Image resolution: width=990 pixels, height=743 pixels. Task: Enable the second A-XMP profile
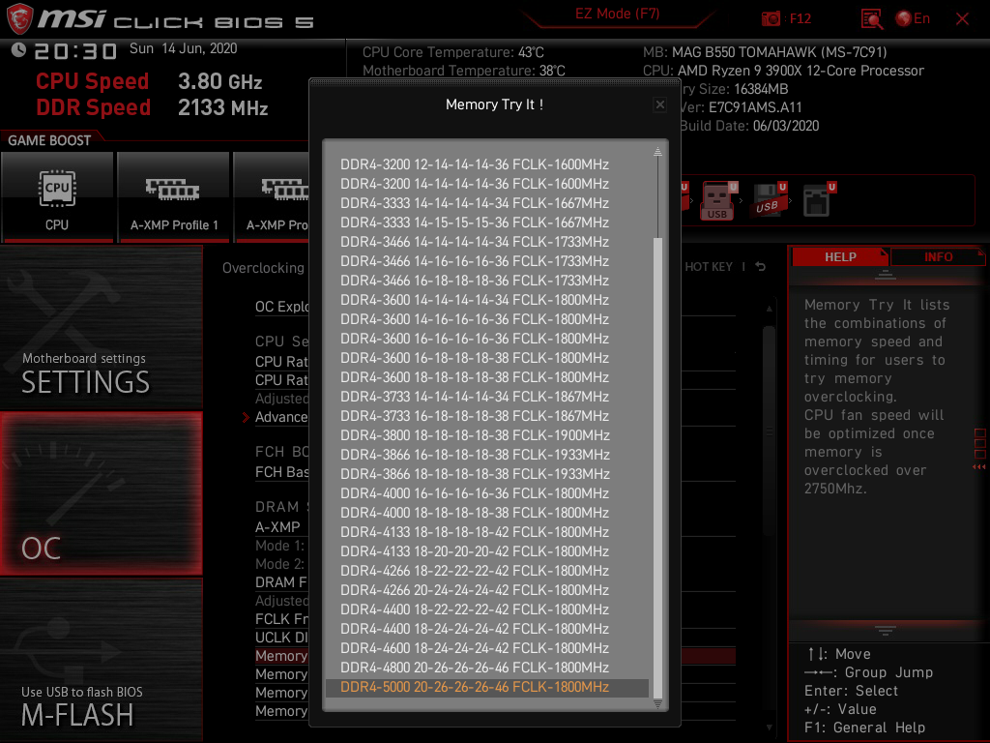[272, 197]
